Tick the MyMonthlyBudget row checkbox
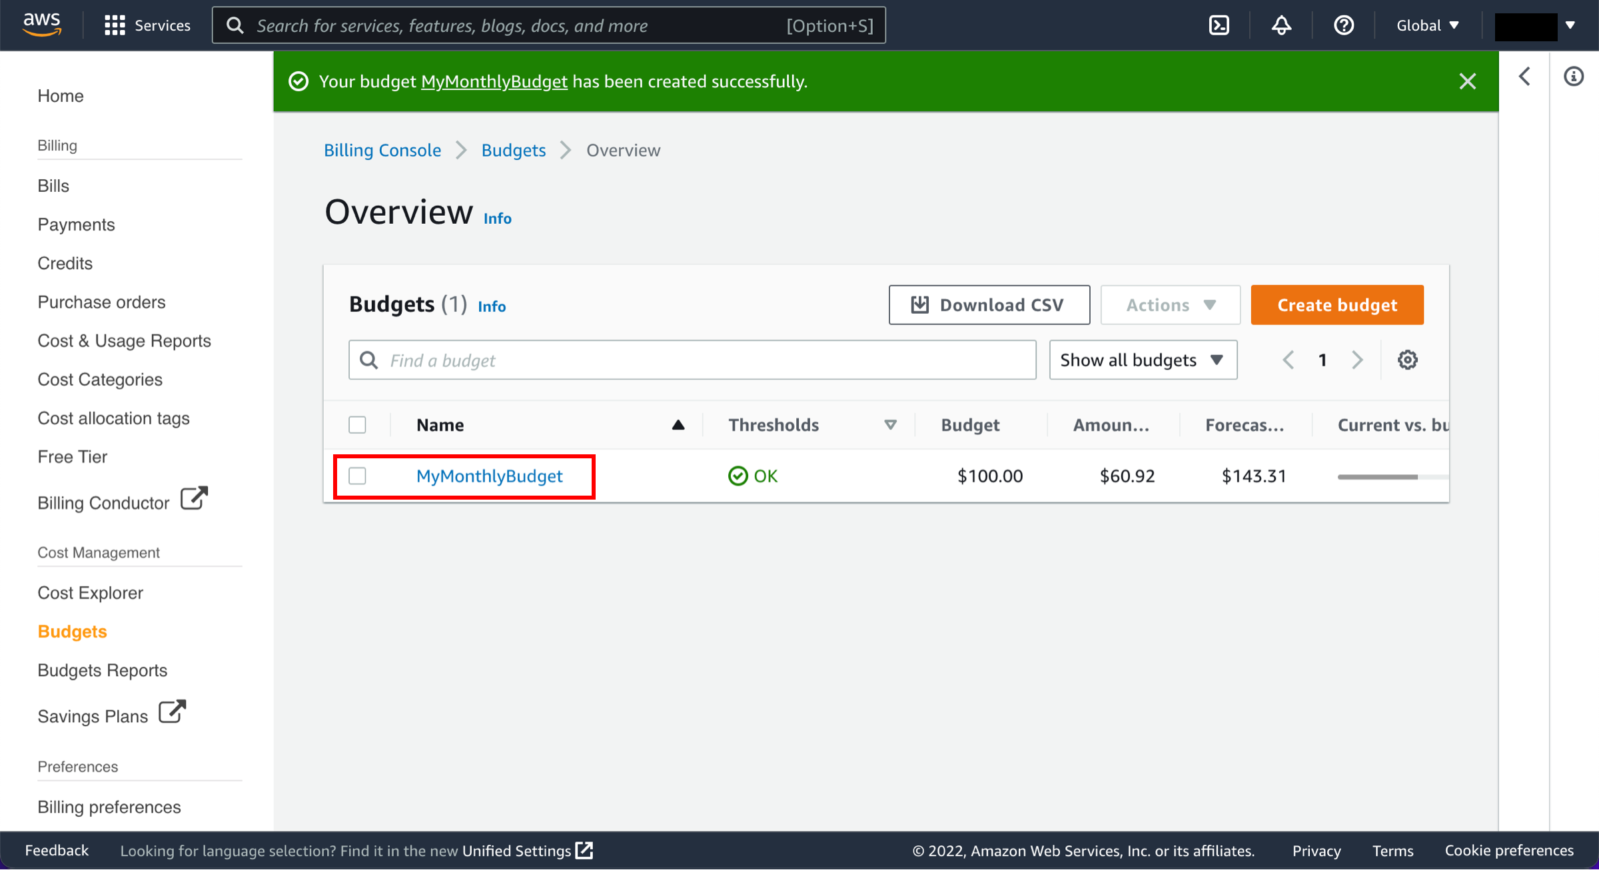Screen dimensions: 1599x870 357,476
